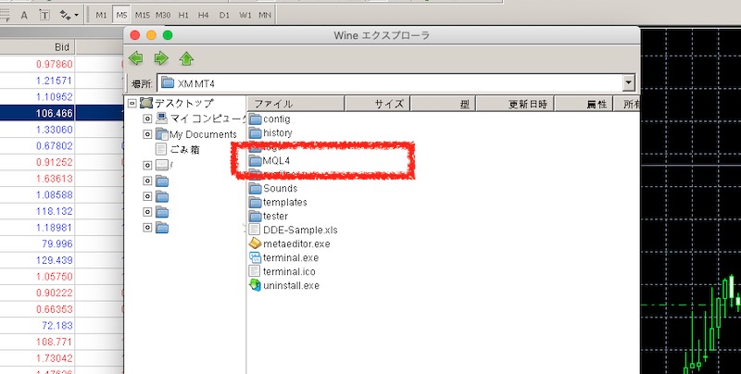Open the history folder
Image resolution: width=741 pixels, height=374 pixels.
point(270,132)
